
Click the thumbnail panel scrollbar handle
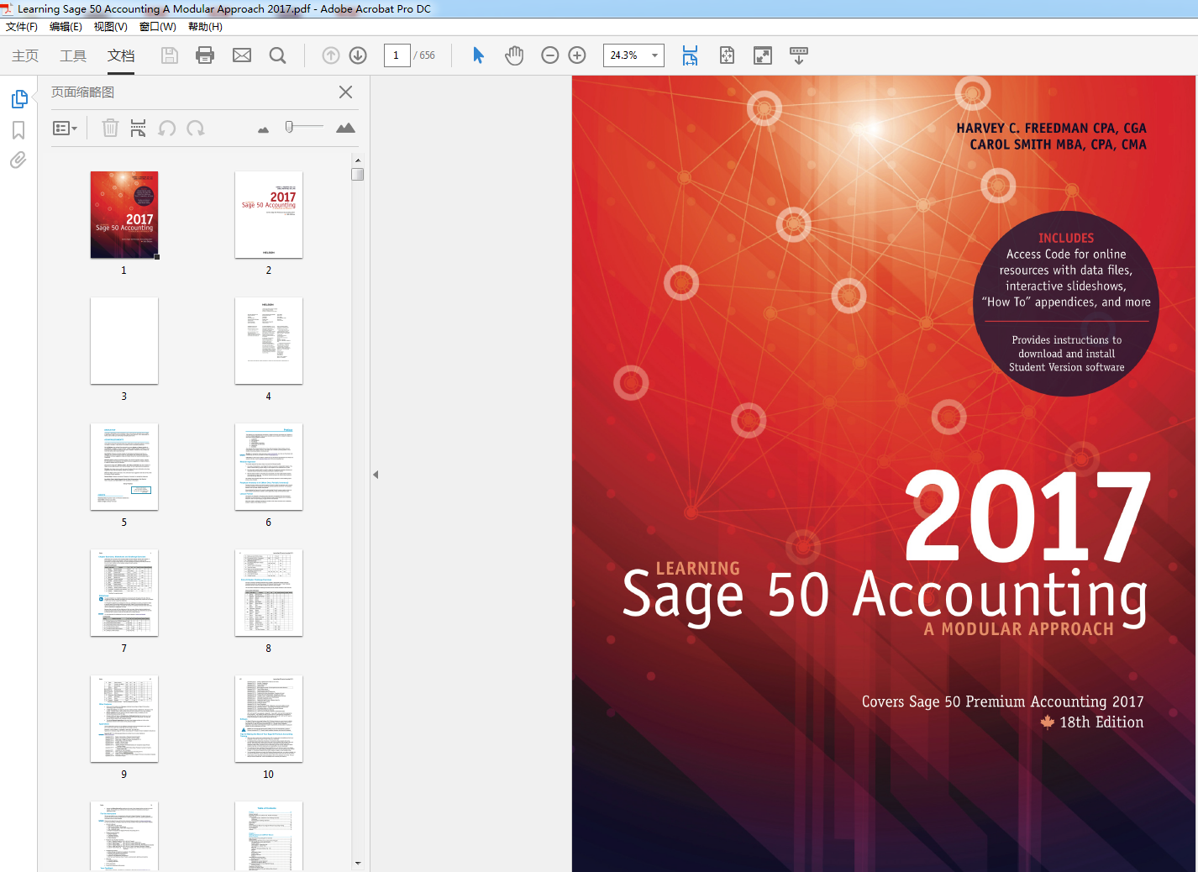(358, 174)
